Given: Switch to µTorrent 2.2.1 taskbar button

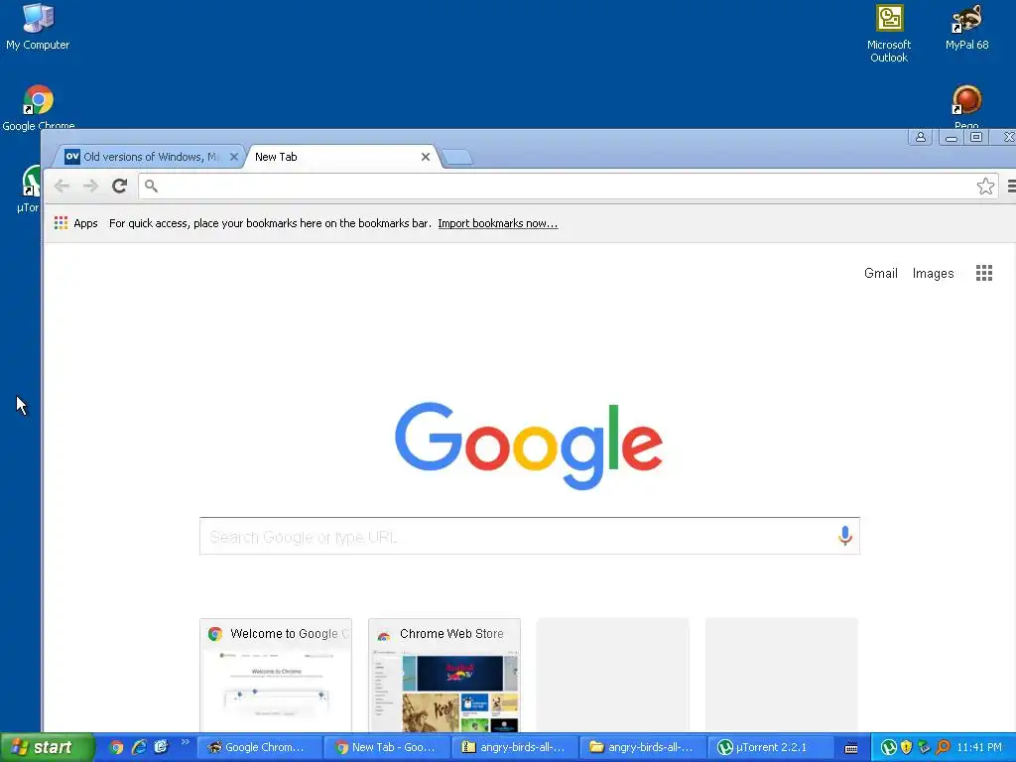Looking at the screenshot, I should [x=770, y=748].
